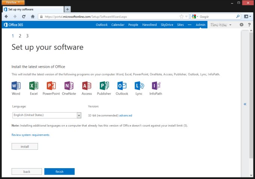Click the PowerPoint application icon
Screen dimensions: 255x179
click(51, 85)
